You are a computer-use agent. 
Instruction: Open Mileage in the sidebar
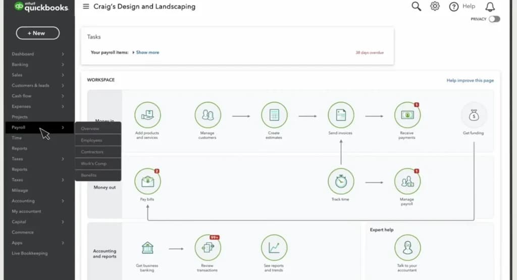pyautogui.click(x=20, y=190)
